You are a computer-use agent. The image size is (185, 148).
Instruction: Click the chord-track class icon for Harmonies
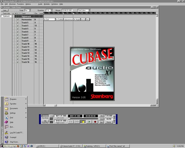click(18, 20)
